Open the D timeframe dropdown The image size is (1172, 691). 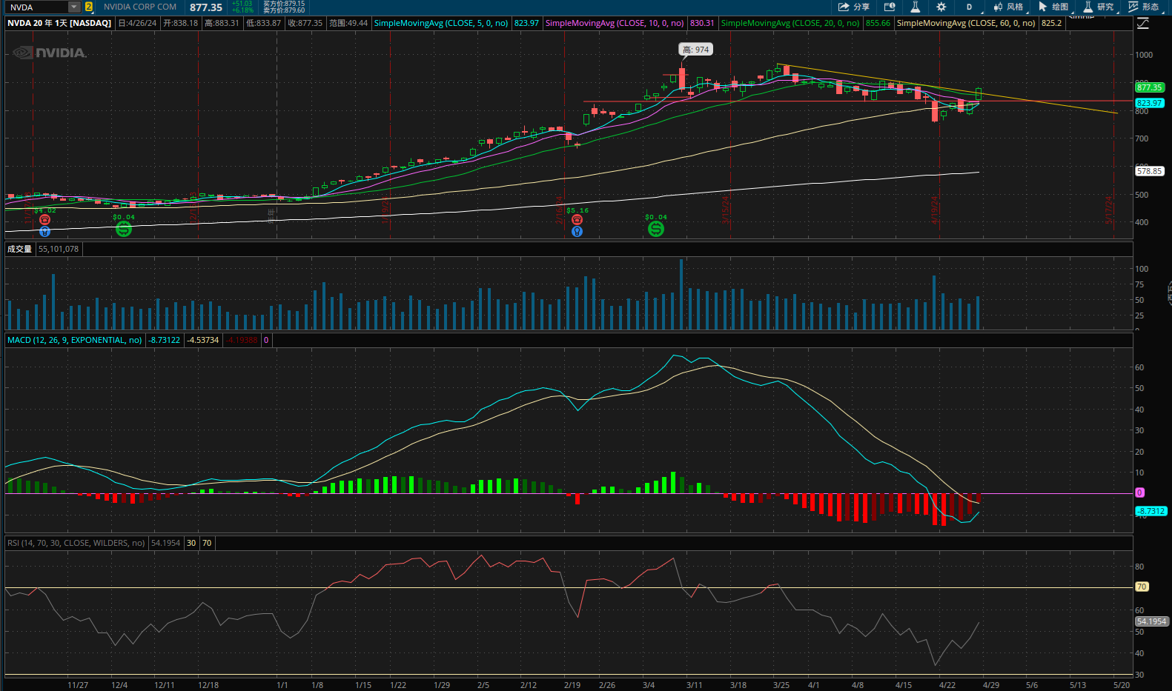point(970,7)
